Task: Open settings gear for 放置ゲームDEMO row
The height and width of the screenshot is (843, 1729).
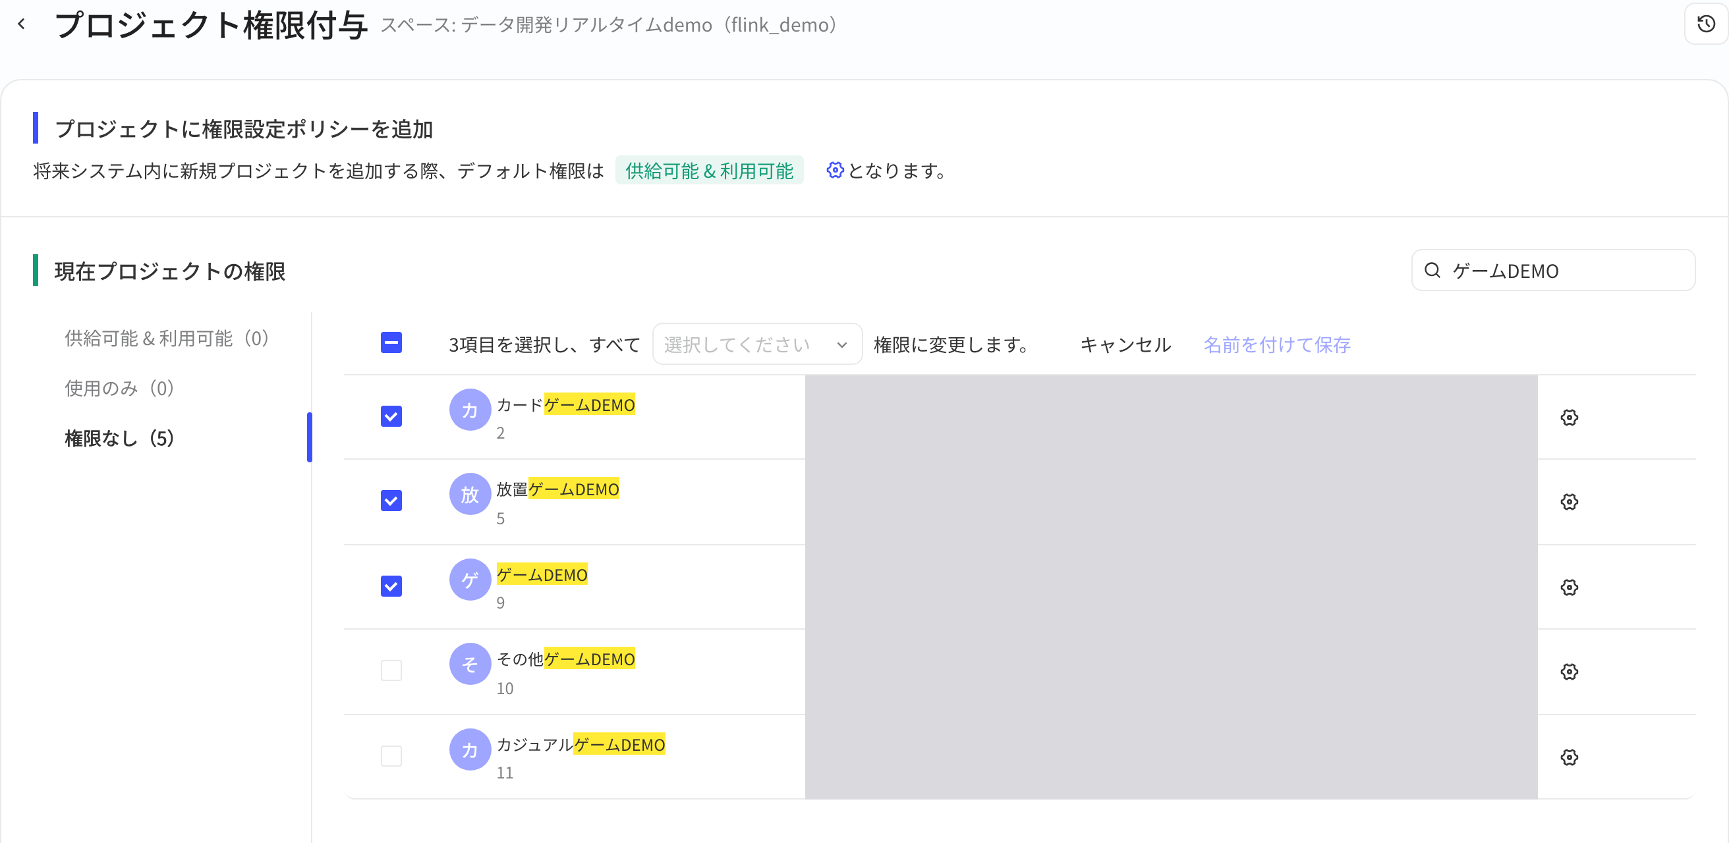Action: pyautogui.click(x=1570, y=502)
